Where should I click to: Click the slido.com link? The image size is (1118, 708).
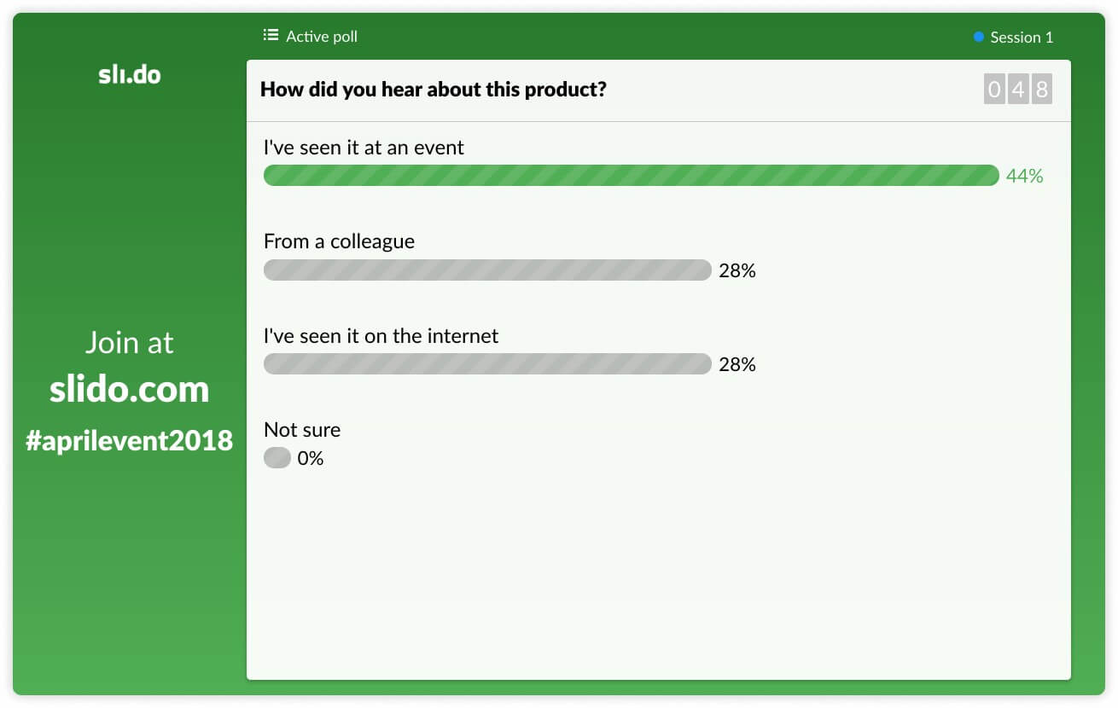tap(130, 389)
